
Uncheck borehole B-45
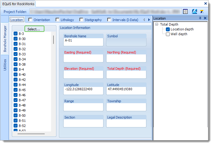click(x=16, y=90)
